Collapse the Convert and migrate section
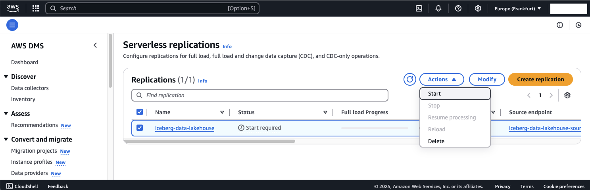The height and width of the screenshot is (190, 590). tap(6, 139)
